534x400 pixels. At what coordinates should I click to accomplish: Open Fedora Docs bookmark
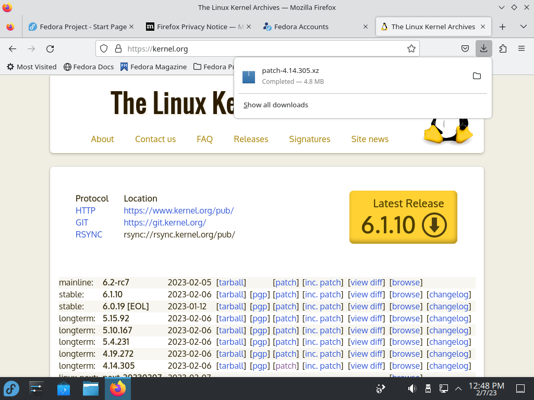click(x=89, y=67)
